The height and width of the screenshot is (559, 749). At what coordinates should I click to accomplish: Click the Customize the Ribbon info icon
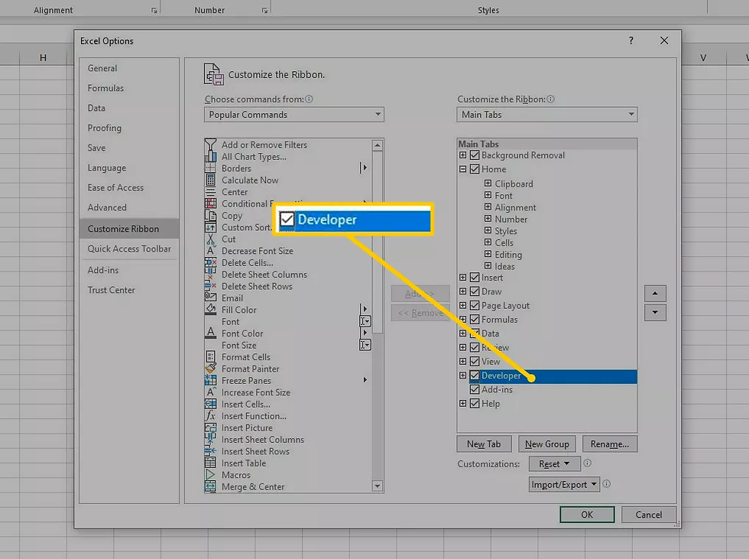click(x=550, y=99)
